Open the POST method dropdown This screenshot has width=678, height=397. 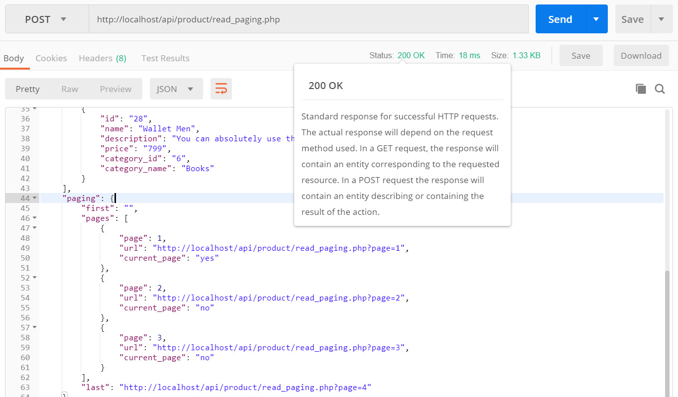[46, 19]
